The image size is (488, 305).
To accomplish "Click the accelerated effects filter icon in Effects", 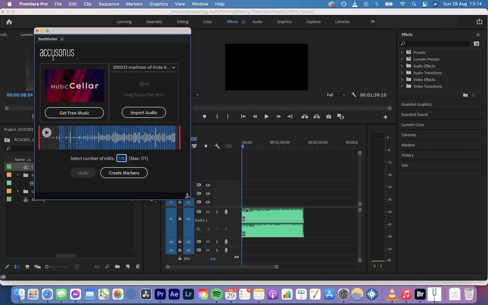I will pos(476,44).
